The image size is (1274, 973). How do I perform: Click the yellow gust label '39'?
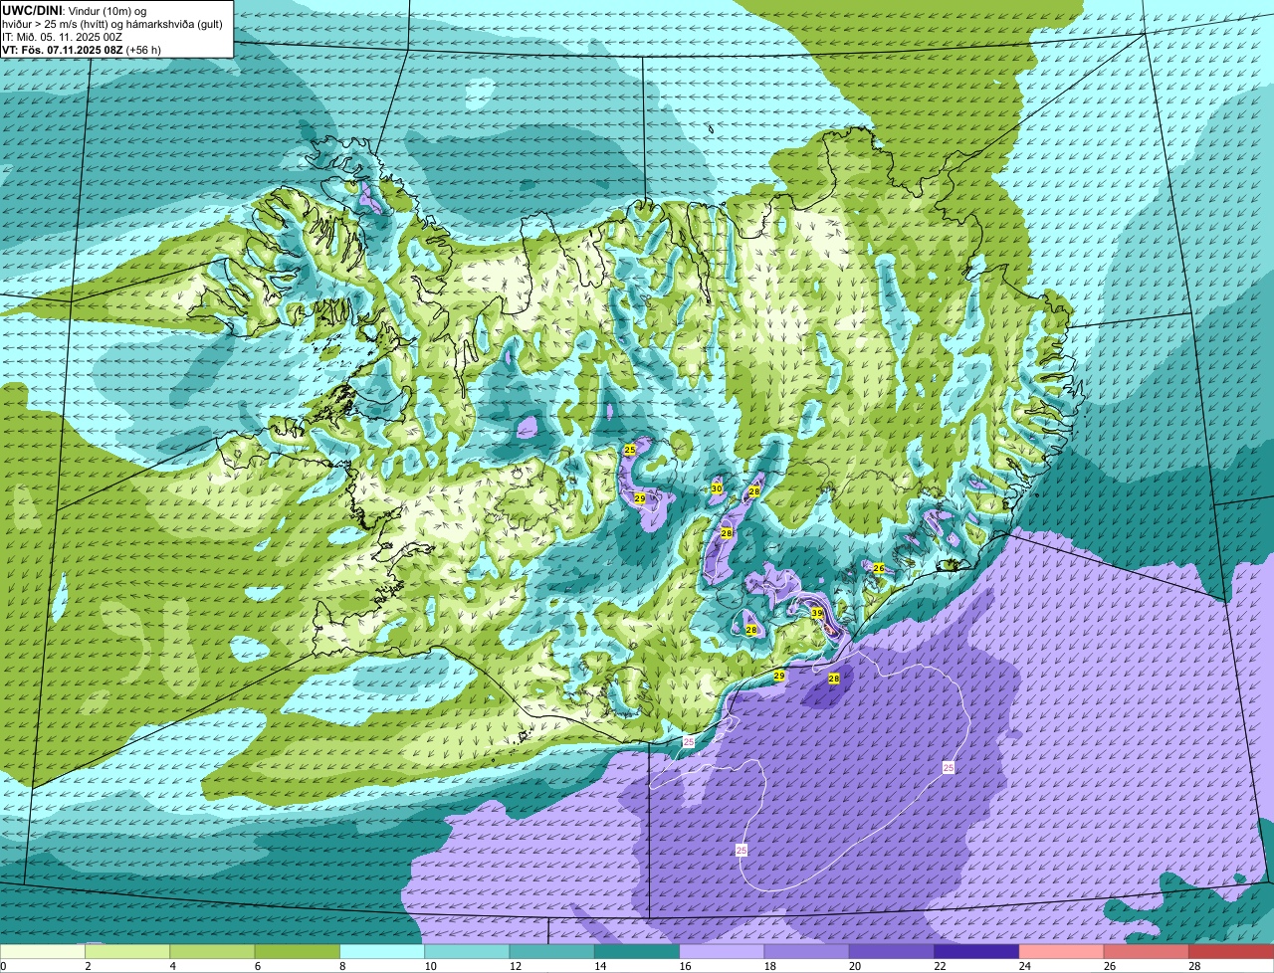coord(816,613)
